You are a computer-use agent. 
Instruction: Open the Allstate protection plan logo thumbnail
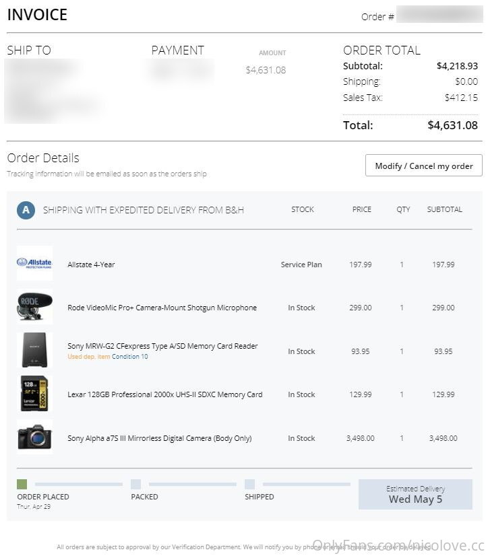tap(34, 263)
